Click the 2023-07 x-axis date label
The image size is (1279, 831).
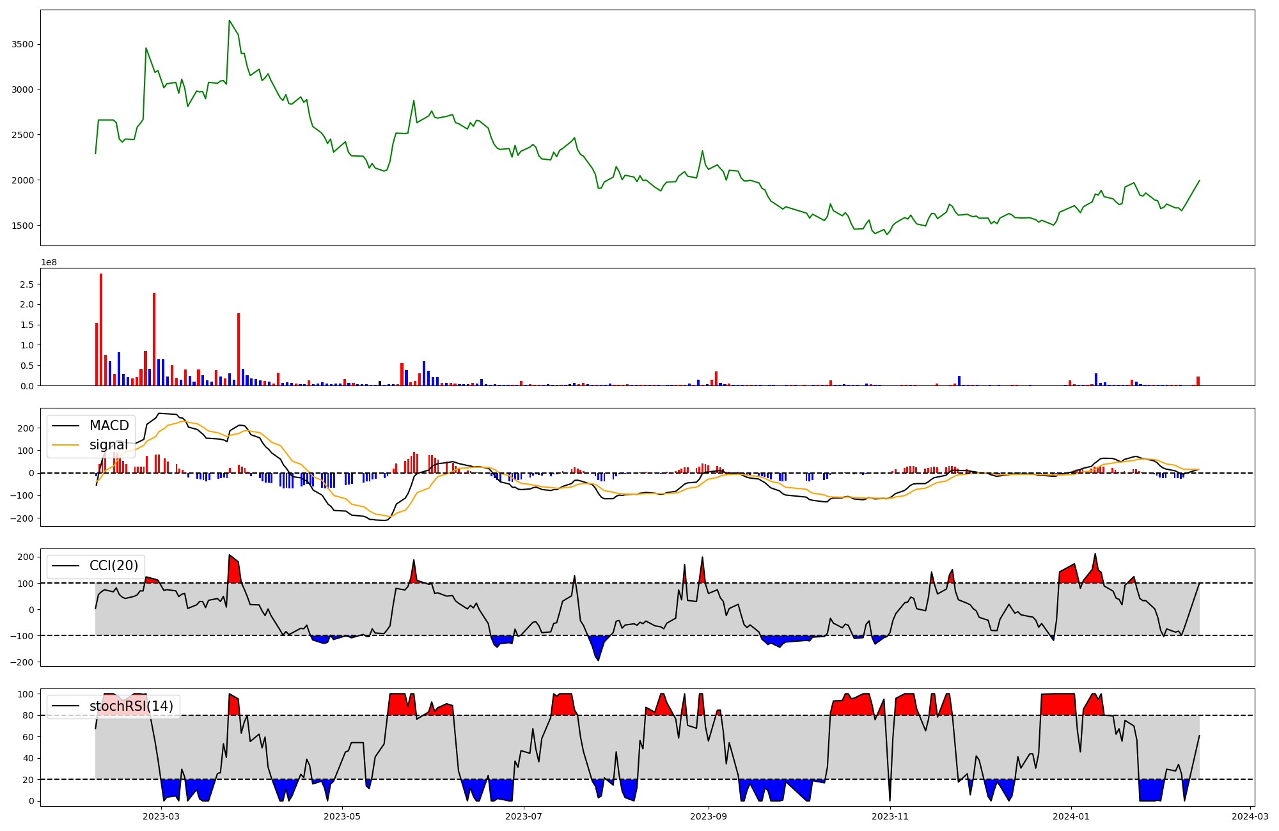coord(524,816)
